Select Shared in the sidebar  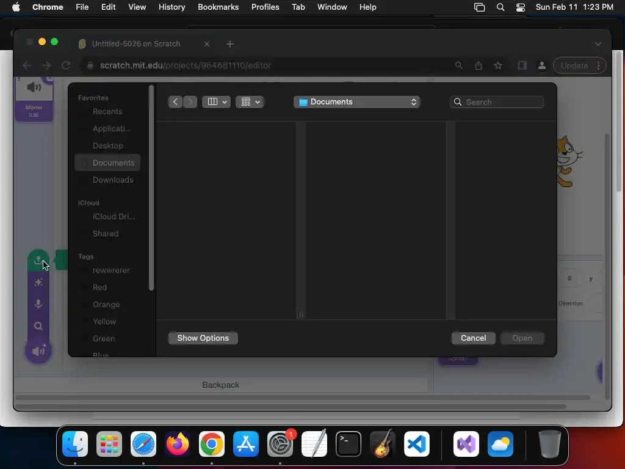107,234
